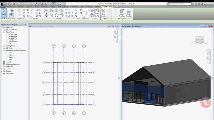Collapse the Floor Plans node
This screenshot has height=120, width=214.
pos(4,32)
